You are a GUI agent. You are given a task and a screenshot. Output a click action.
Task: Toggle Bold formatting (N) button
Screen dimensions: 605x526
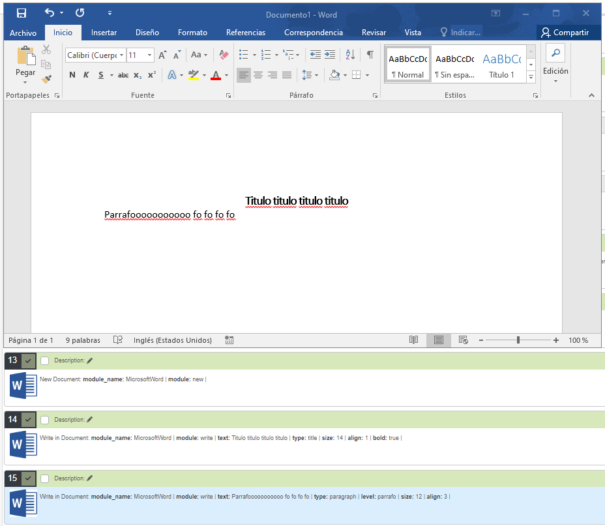tap(72, 75)
